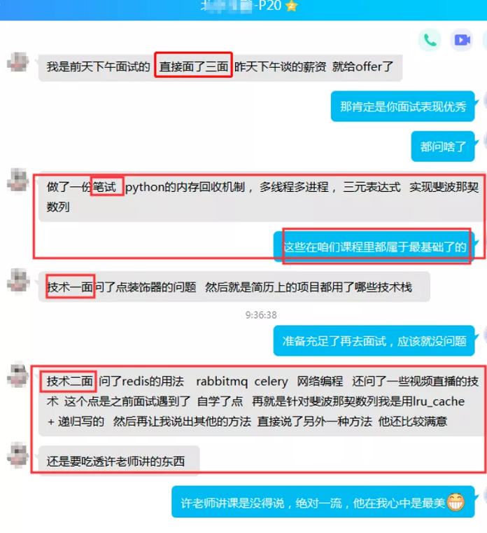Select blue bubble 准备充足了再去面试，应该就没问题
The width and height of the screenshot is (487, 533).
point(374,340)
